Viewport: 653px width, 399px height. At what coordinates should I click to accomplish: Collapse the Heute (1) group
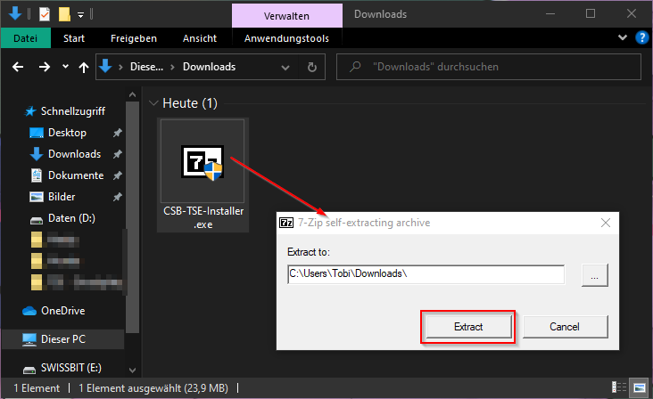tap(153, 103)
